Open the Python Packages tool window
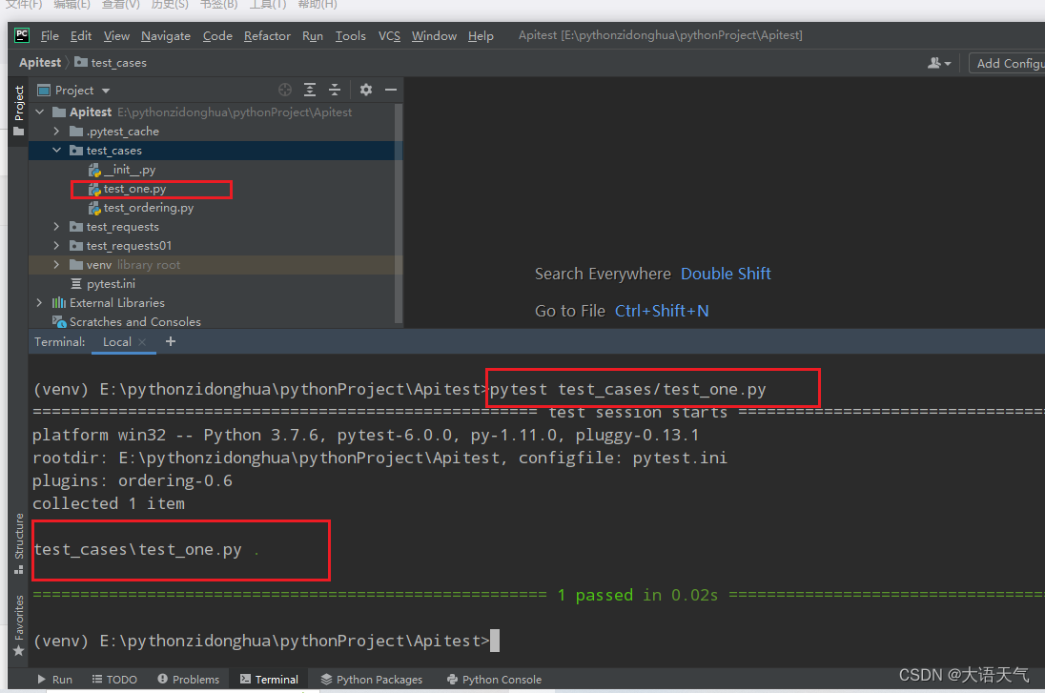Image resolution: width=1045 pixels, height=693 pixels. click(x=371, y=679)
